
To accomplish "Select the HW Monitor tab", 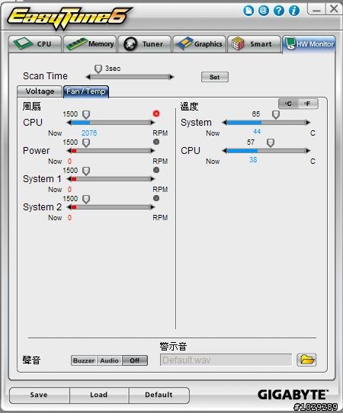I will pos(309,44).
